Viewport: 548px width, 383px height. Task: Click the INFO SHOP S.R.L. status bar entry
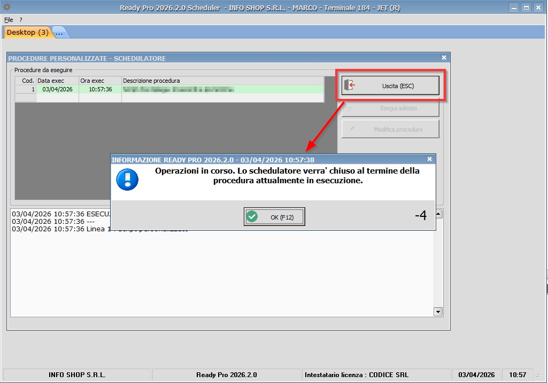point(77,374)
